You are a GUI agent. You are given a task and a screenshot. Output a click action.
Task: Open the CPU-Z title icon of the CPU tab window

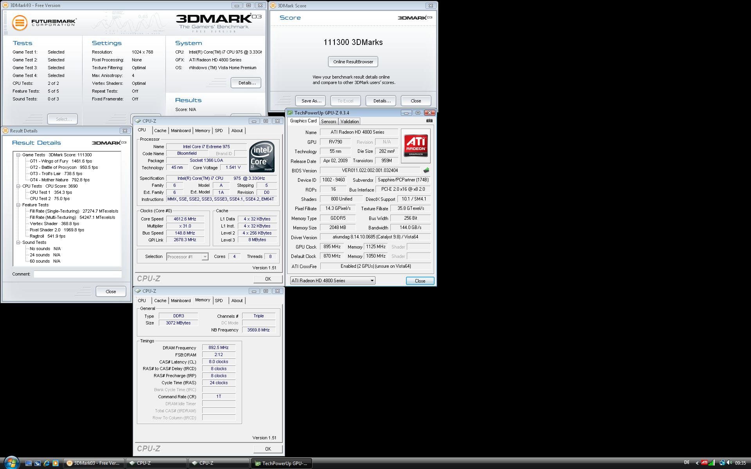(x=138, y=121)
